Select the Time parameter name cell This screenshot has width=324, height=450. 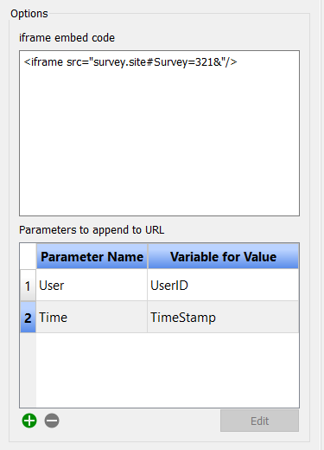point(92,318)
